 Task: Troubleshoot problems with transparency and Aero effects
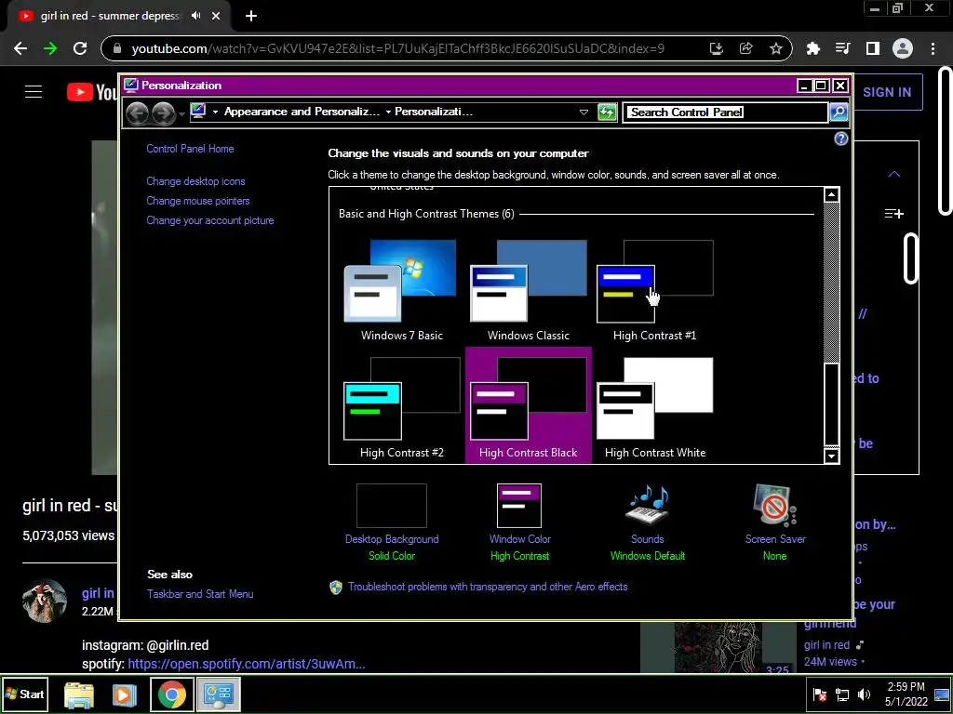pos(488,587)
